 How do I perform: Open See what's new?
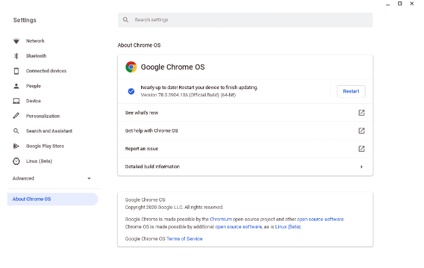pyautogui.click(x=245, y=112)
